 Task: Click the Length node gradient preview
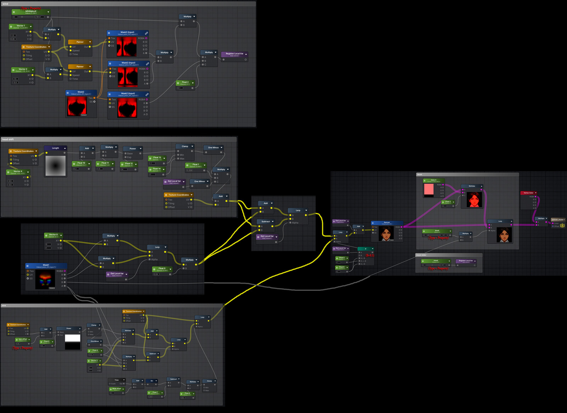tap(56, 165)
